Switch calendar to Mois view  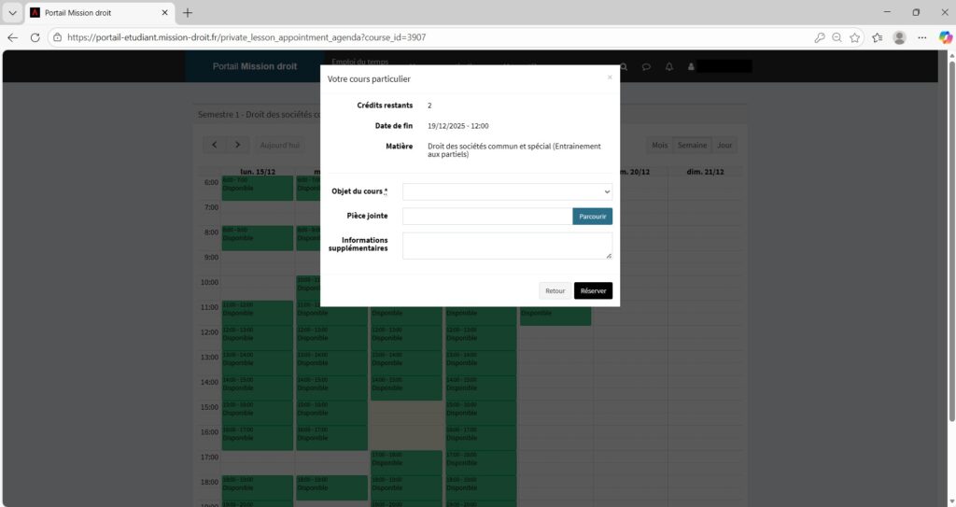coord(659,146)
